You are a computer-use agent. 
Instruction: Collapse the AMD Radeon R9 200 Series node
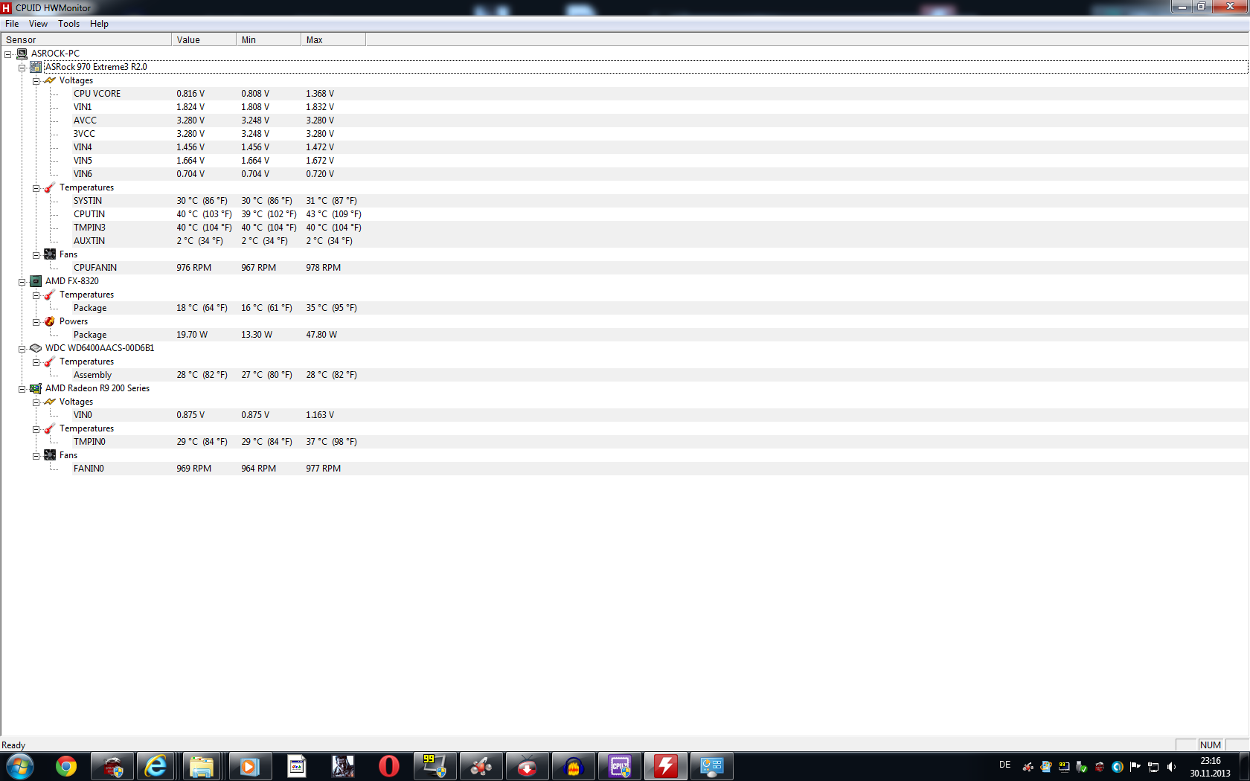pyautogui.click(x=22, y=388)
